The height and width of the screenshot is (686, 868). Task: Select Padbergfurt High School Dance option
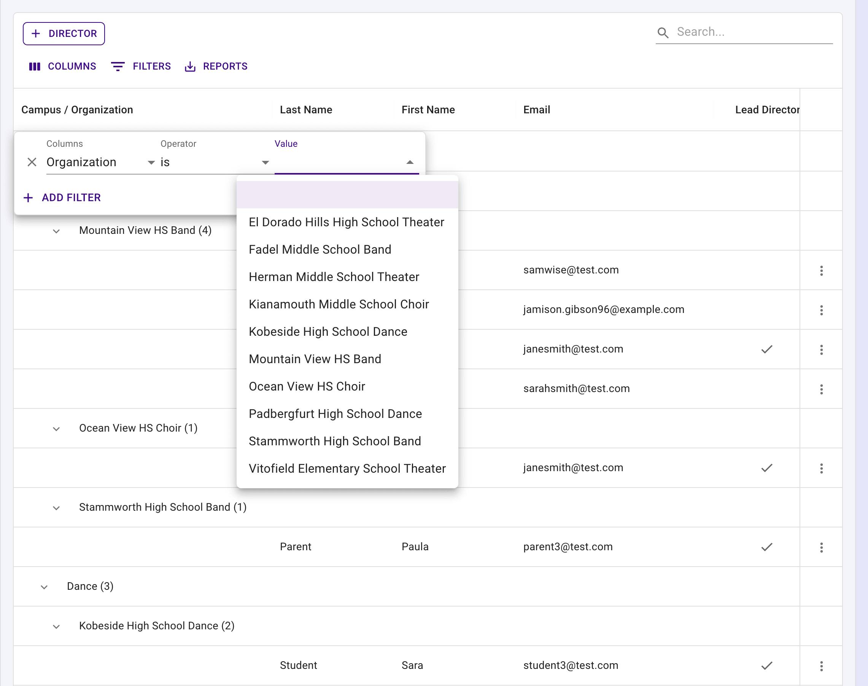pos(347,414)
